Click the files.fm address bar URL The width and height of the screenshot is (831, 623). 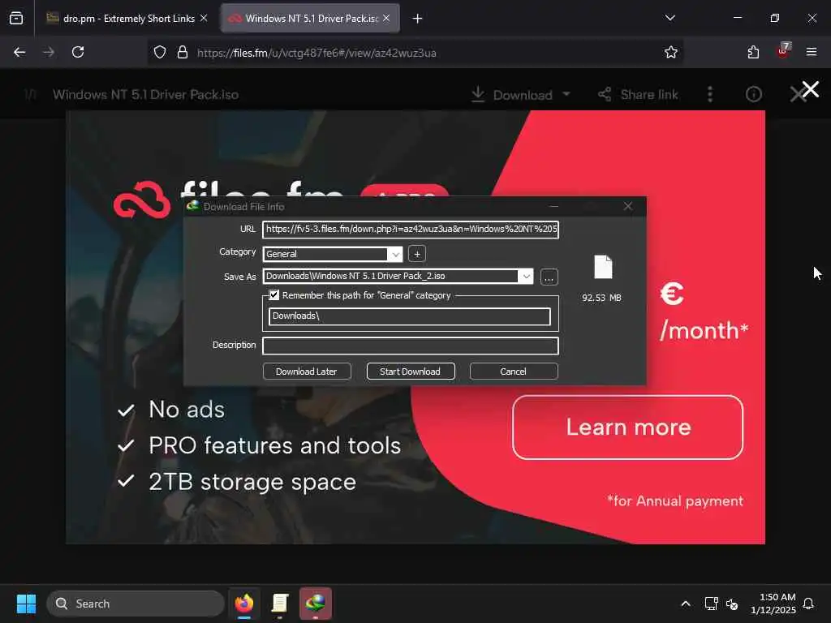click(x=316, y=53)
